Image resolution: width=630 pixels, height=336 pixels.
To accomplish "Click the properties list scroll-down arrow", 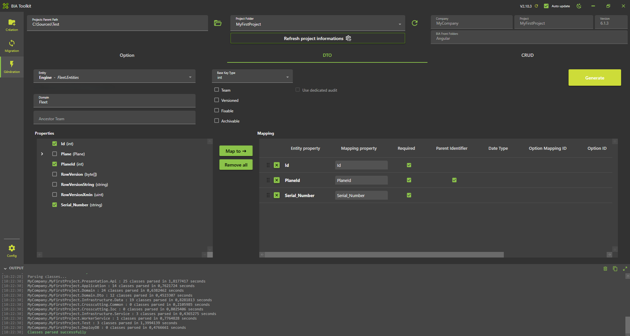I will click(210, 249).
